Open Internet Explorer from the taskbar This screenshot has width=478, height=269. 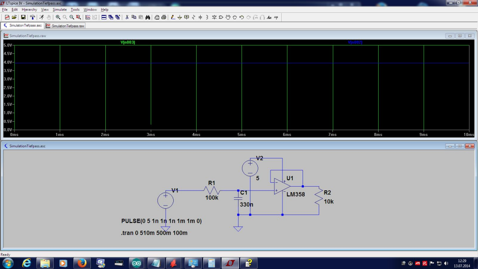coord(26,263)
